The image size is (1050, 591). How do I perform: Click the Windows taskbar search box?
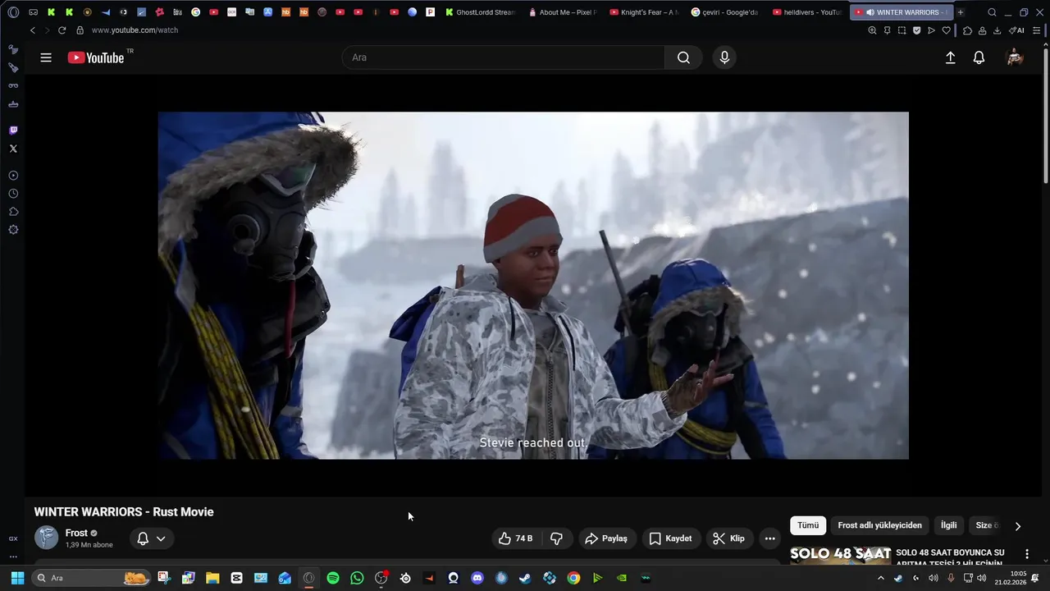point(92,578)
